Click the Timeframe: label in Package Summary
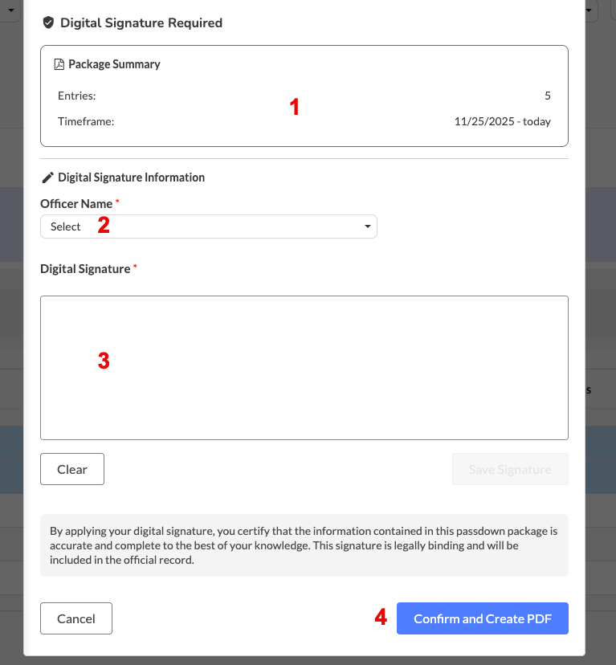This screenshot has height=665, width=616. [86, 122]
